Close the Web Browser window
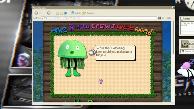Viewport: 194px width, 109px height. [173, 8]
